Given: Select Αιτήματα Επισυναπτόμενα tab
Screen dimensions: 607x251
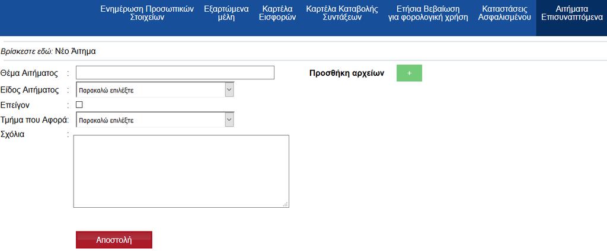Looking at the screenshot, I should (572, 18).
